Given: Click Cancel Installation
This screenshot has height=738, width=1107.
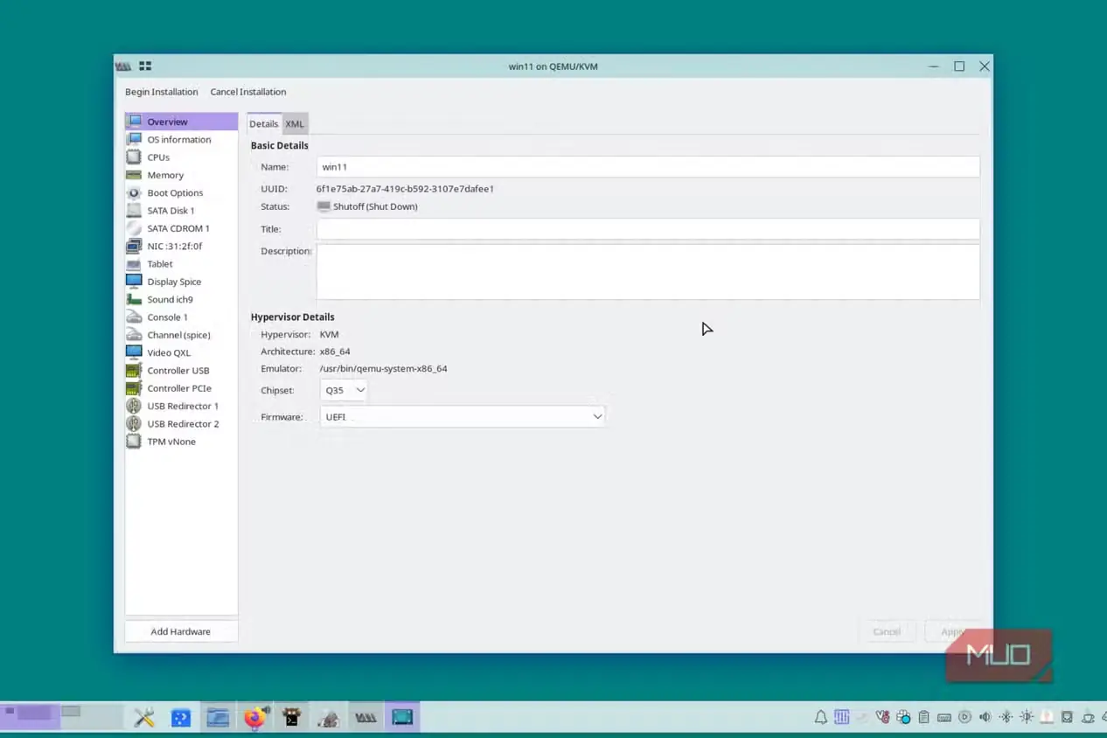Looking at the screenshot, I should (248, 92).
